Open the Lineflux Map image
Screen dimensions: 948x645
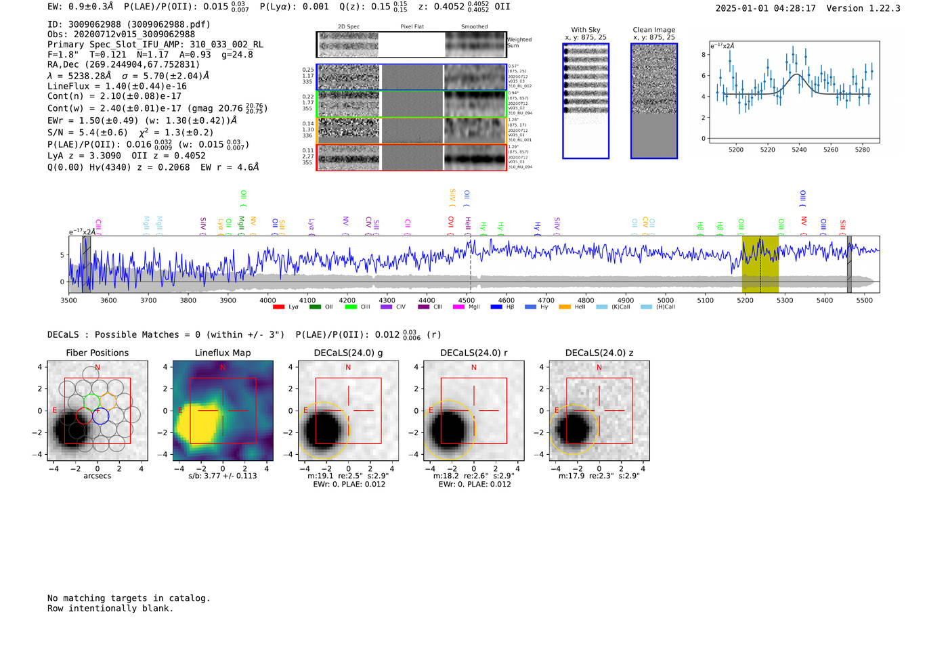223,411
